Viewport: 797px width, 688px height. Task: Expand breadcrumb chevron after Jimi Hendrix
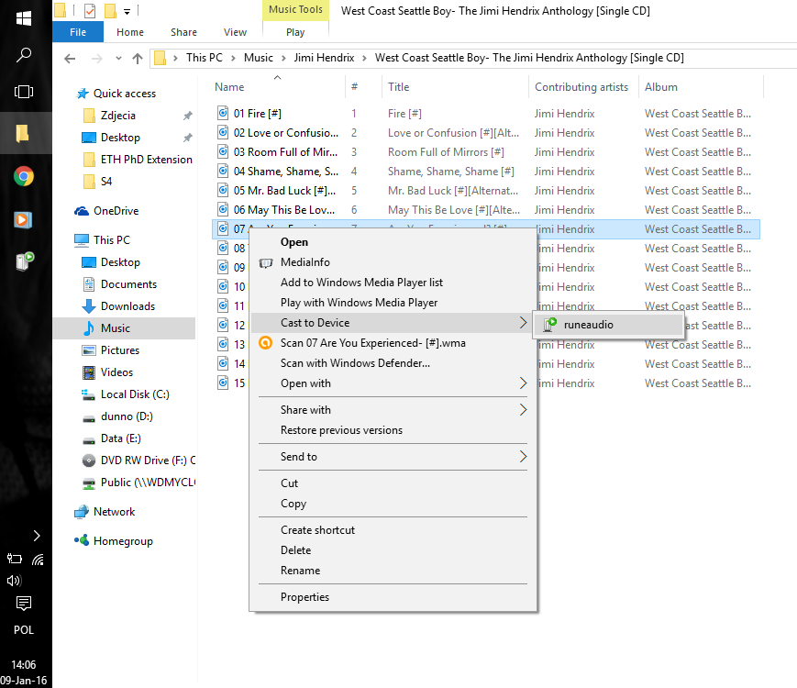364,59
